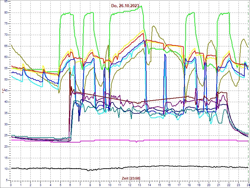Click hour 12 label on the time axis

click(x=130, y=185)
